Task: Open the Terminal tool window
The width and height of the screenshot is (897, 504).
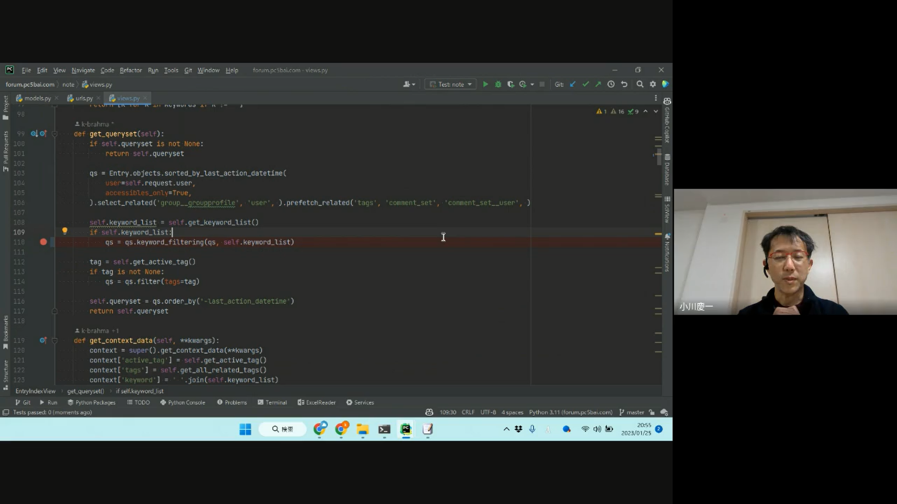Action: pyautogui.click(x=272, y=403)
